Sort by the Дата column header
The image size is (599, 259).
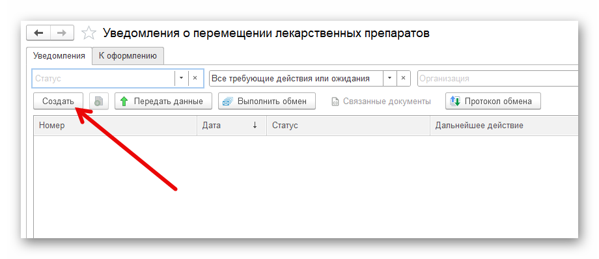(x=232, y=126)
